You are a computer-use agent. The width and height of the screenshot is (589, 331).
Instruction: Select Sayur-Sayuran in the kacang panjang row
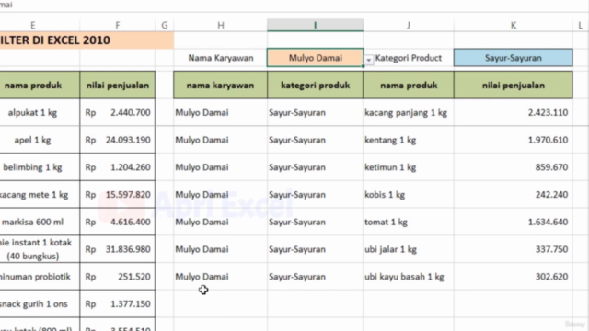[315, 112]
